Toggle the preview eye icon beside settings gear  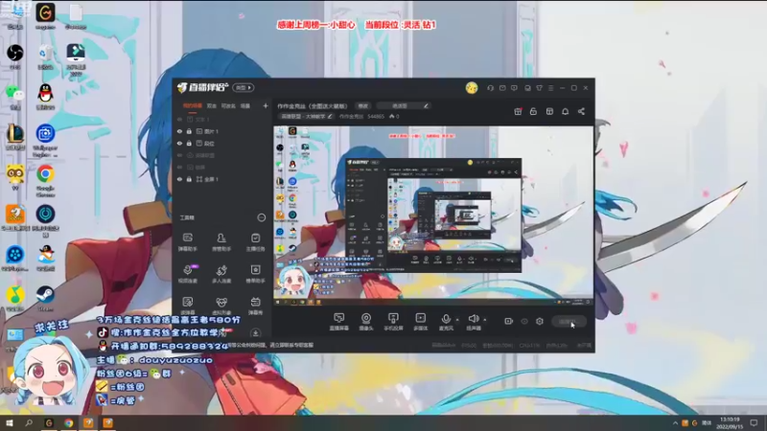click(524, 321)
